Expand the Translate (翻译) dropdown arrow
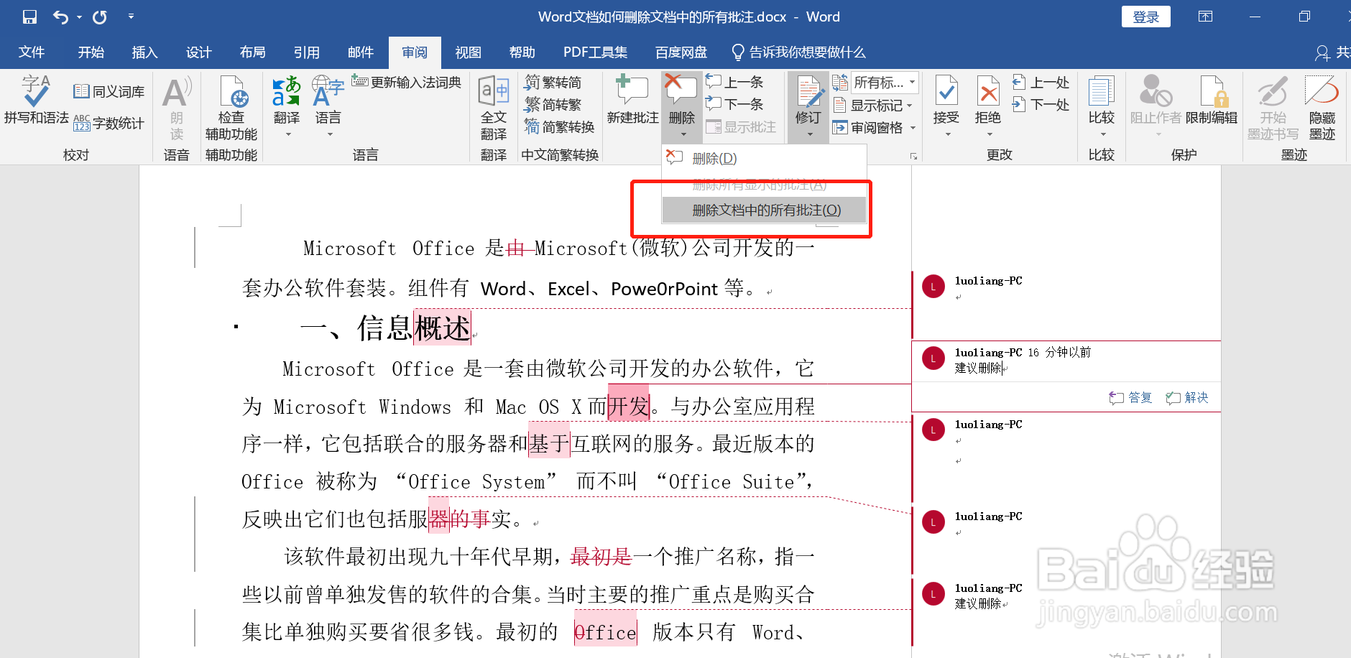The image size is (1351, 658). point(287,134)
